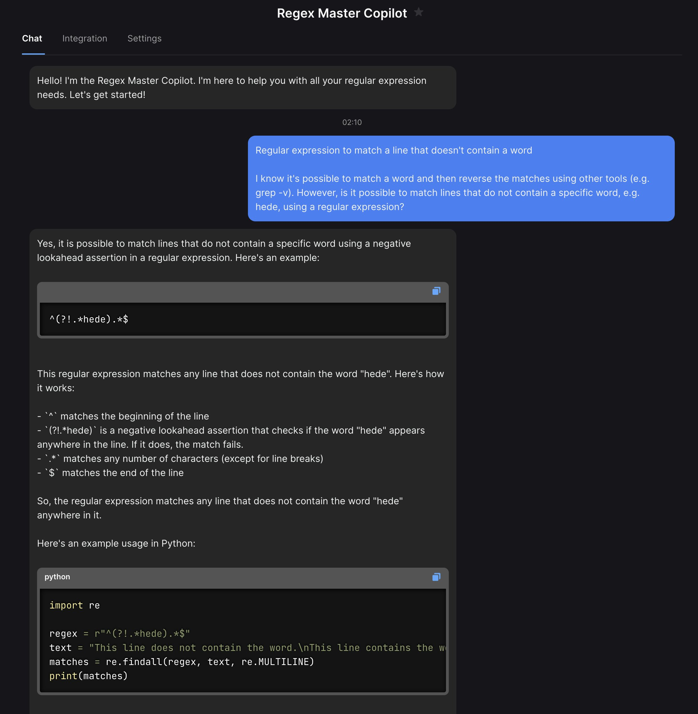Click the 'example usage in Python' sentence
The image size is (698, 714).
[116, 544]
